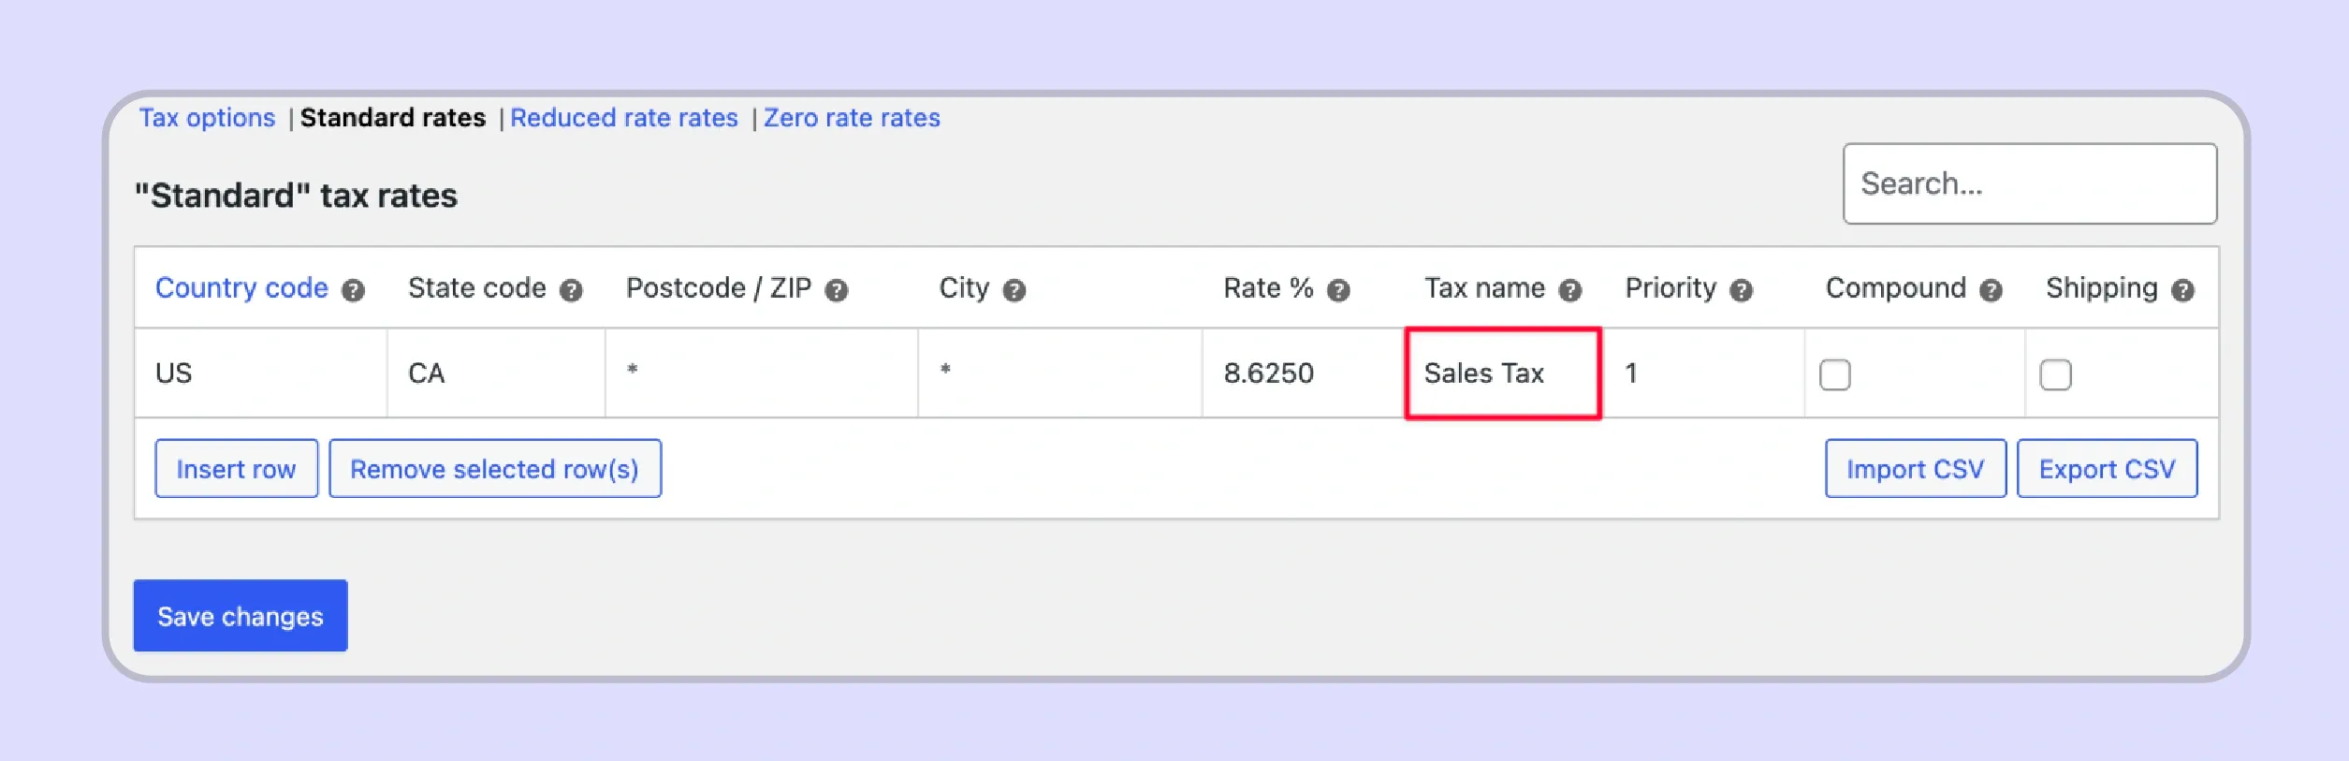
Task: Click Remove selected row(s) button
Action: click(495, 468)
